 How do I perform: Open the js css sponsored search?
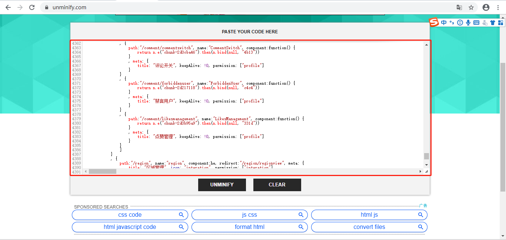point(250,215)
